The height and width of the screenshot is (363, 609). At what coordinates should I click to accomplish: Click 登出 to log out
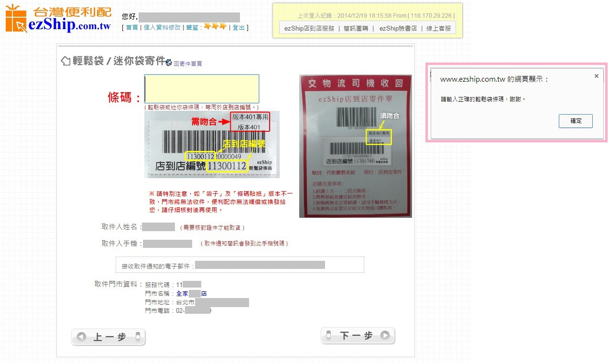(x=238, y=28)
